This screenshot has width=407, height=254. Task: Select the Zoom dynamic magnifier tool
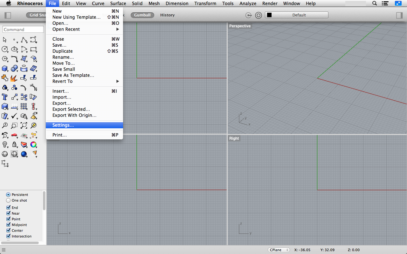coord(5,125)
